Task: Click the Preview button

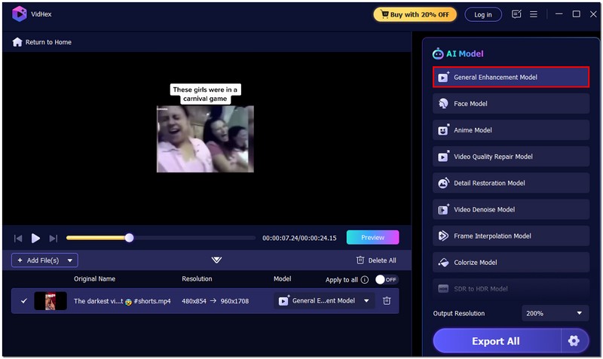Action: coord(372,238)
